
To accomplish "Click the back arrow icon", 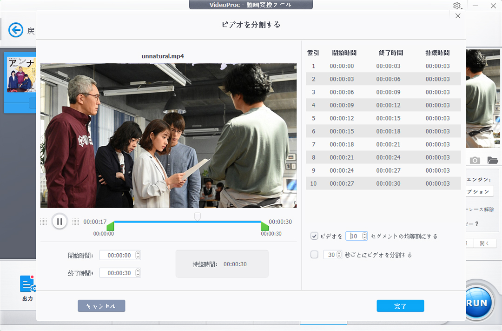I will [16, 30].
